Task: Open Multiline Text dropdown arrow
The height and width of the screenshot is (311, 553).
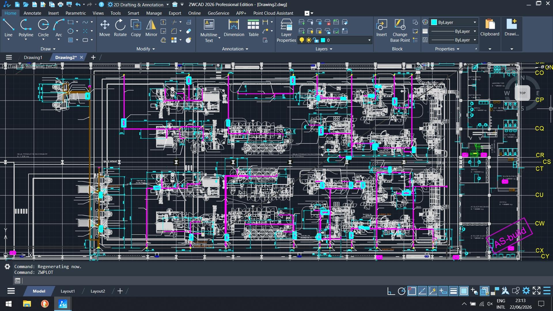Action: (x=219, y=38)
